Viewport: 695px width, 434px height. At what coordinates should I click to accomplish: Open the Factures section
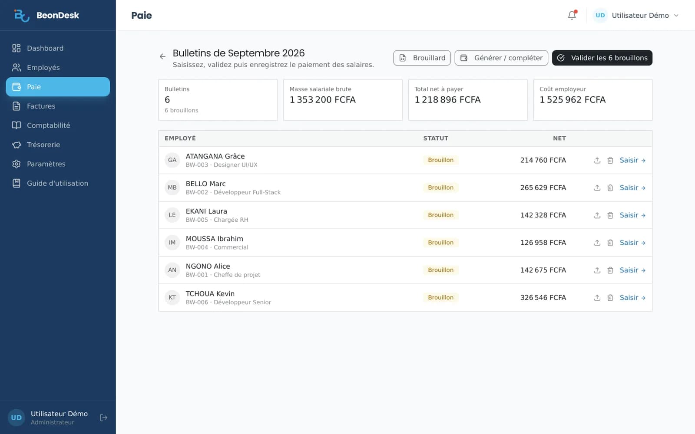(58, 106)
